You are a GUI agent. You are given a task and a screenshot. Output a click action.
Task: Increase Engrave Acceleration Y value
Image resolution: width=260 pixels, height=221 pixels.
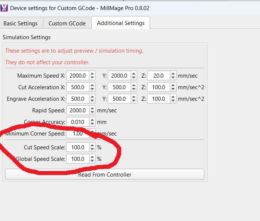click(134, 97)
